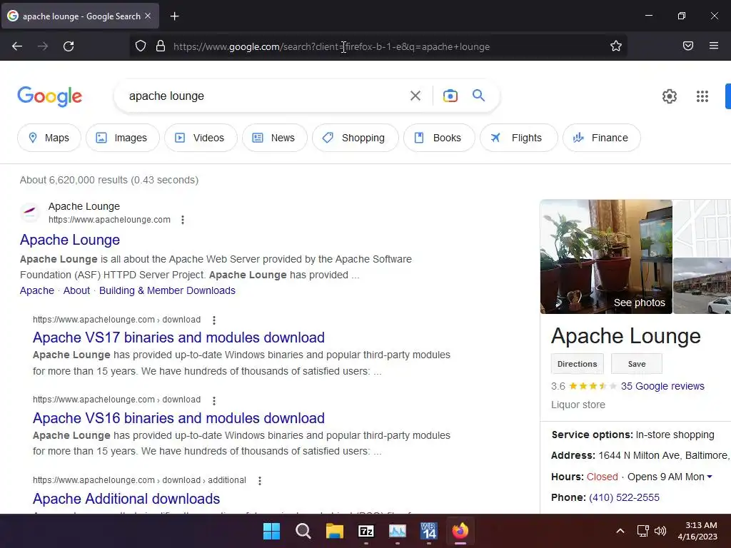The image size is (731, 548).
Task: Clear the search box with X icon
Action: tap(415, 96)
